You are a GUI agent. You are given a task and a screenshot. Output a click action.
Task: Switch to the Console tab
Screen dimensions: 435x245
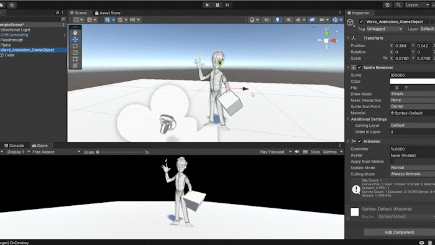(x=14, y=146)
